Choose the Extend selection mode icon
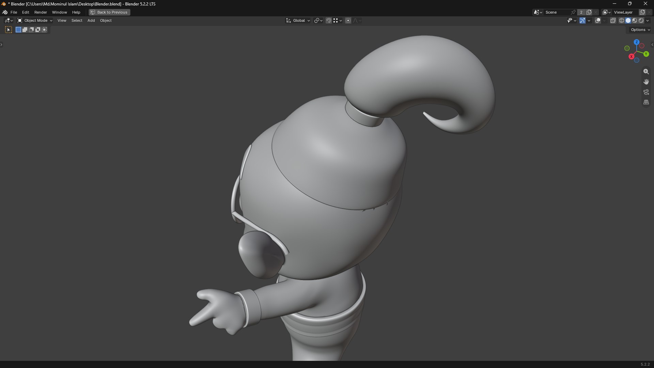 [x=25, y=30]
